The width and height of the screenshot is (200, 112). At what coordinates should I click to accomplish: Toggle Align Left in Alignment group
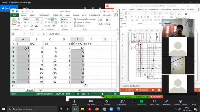(46, 22)
